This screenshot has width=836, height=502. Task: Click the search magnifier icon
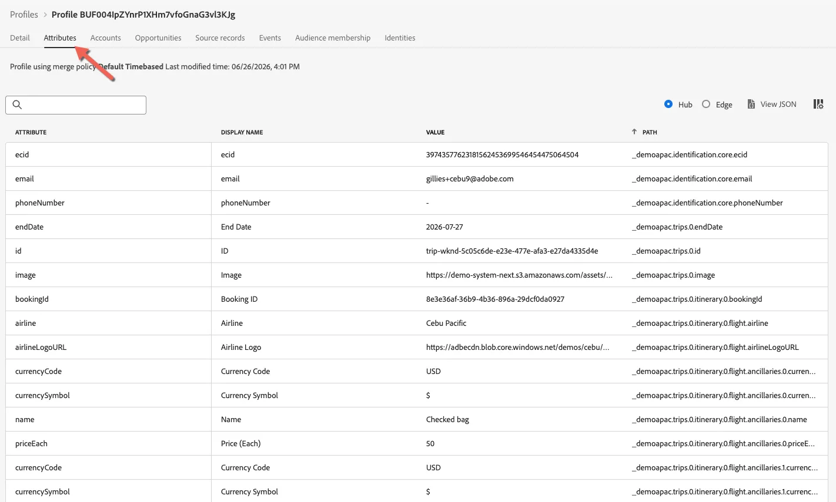point(17,105)
